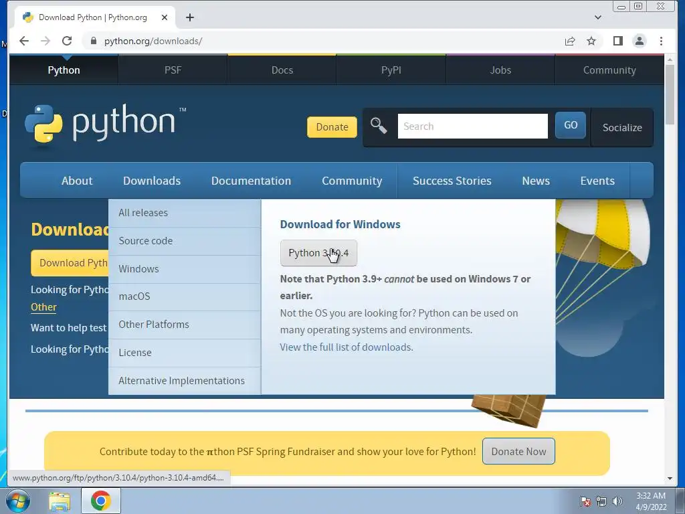
Task: Click Chrome icon in the taskbar
Action: click(x=101, y=501)
